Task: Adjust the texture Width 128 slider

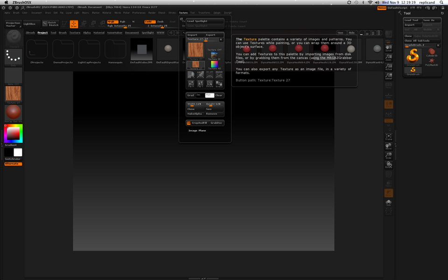Action: pos(195,104)
